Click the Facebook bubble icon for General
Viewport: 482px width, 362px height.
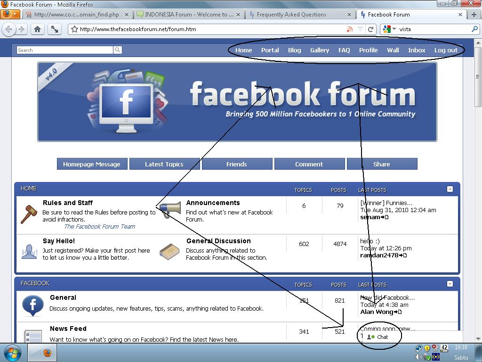33,306
